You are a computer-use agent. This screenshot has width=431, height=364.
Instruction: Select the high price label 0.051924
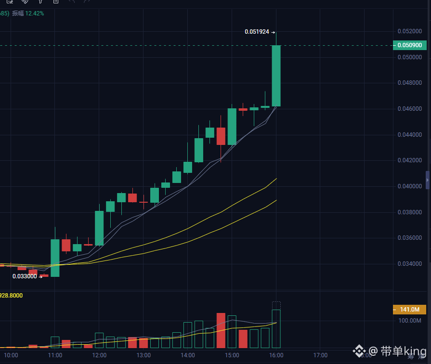pyautogui.click(x=257, y=32)
